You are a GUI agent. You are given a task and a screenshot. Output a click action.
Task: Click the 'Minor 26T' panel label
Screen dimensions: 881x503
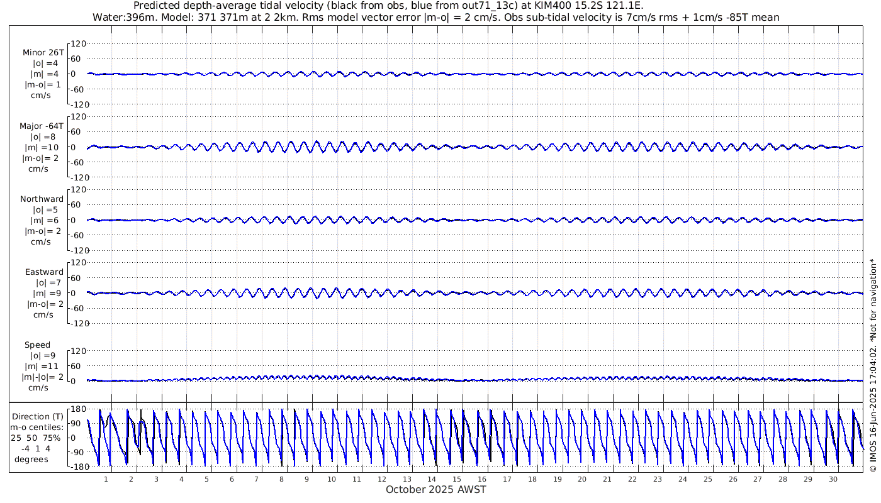click(x=43, y=53)
